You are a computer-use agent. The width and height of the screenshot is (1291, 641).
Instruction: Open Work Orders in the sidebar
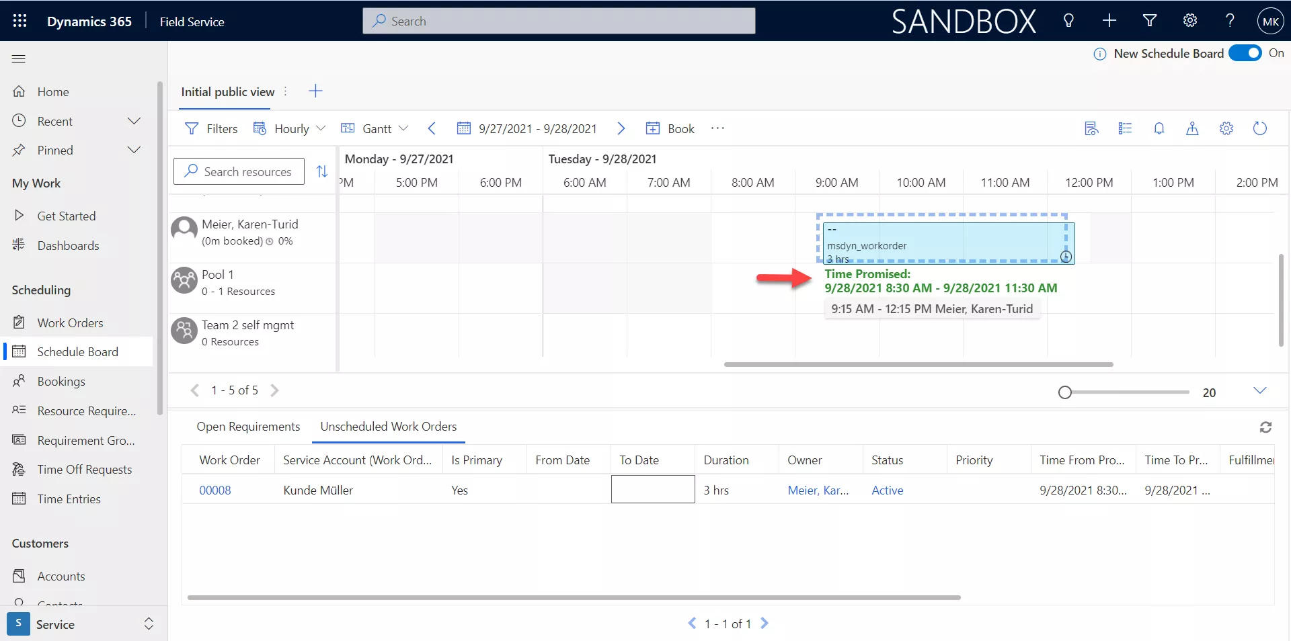point(70,323)
